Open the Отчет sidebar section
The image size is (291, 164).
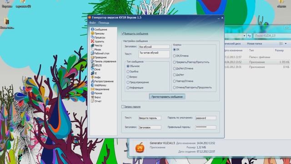(x=96, y=101)
